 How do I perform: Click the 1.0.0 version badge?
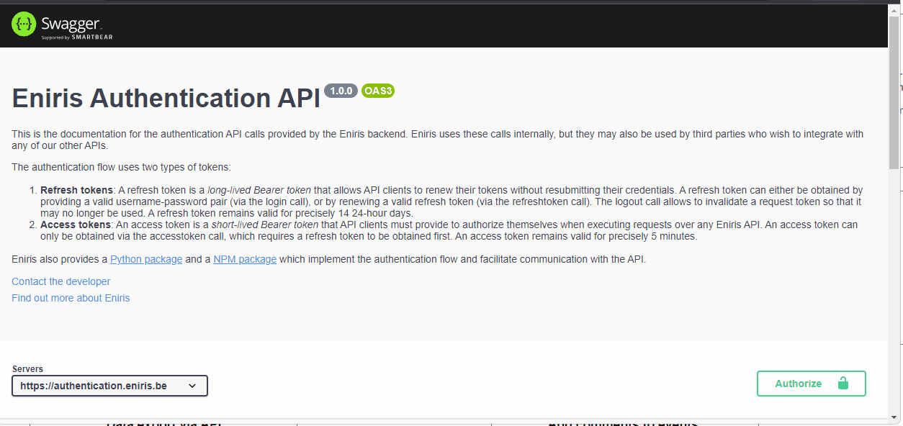pyautogui.click(x=341, y=91)
